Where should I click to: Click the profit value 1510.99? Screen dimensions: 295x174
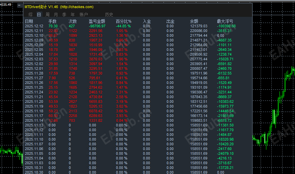(x=96, y=45)
